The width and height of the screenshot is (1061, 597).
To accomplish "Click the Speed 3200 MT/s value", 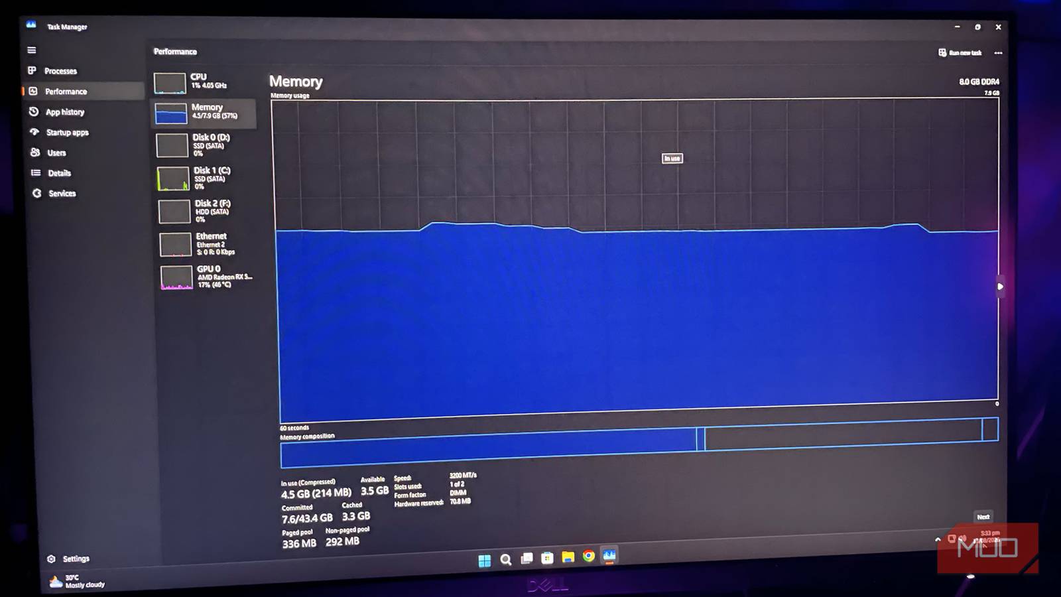I will tap(463, 475).
